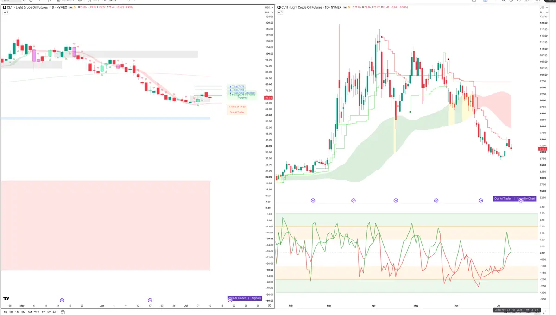Select the 6M time range
This screenshot has height=315, width=556.
click(30, 312)
